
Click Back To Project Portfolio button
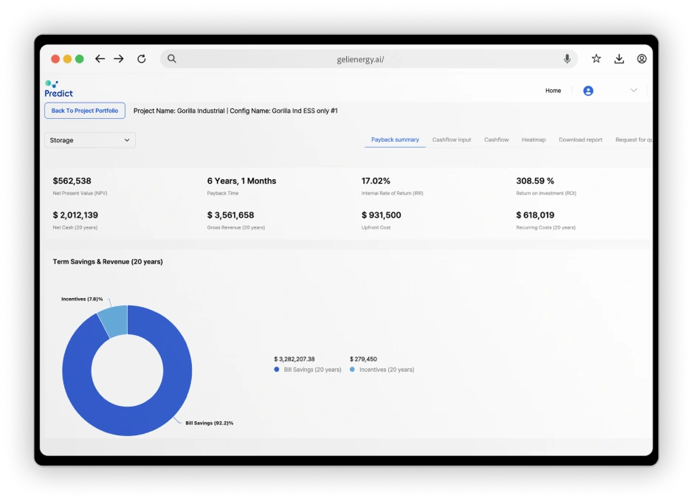pos(85,111)
